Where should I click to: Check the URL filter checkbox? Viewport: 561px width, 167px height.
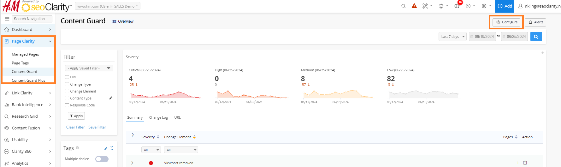(67, 77)
